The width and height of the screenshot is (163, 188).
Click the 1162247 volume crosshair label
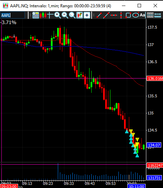[x=155, y=165]
